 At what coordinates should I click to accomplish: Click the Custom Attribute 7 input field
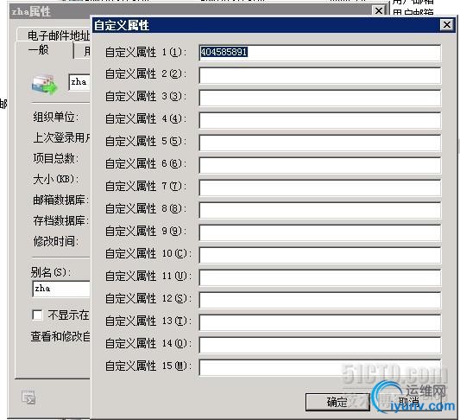coord(320,188)
